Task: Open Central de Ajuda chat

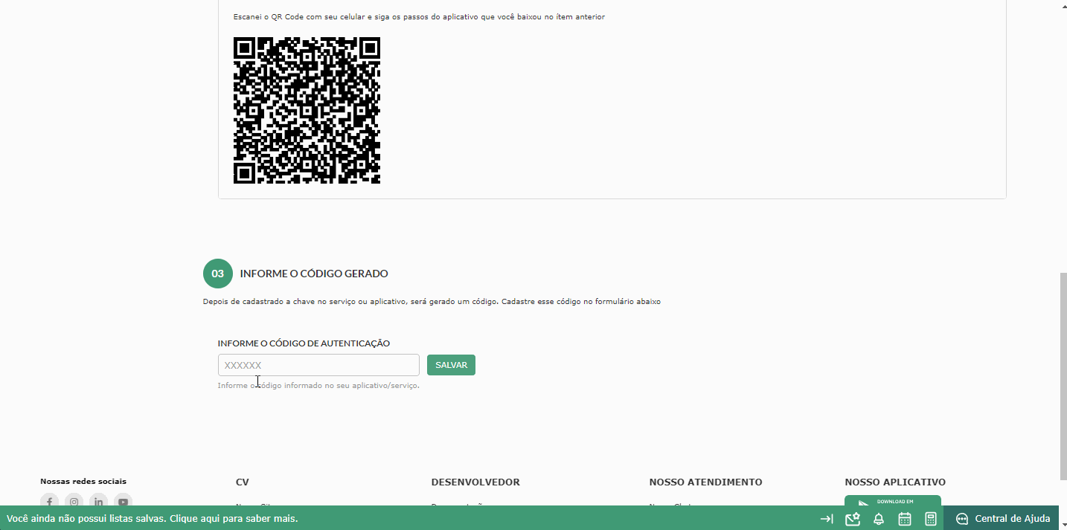Action: coord(1003,518)
